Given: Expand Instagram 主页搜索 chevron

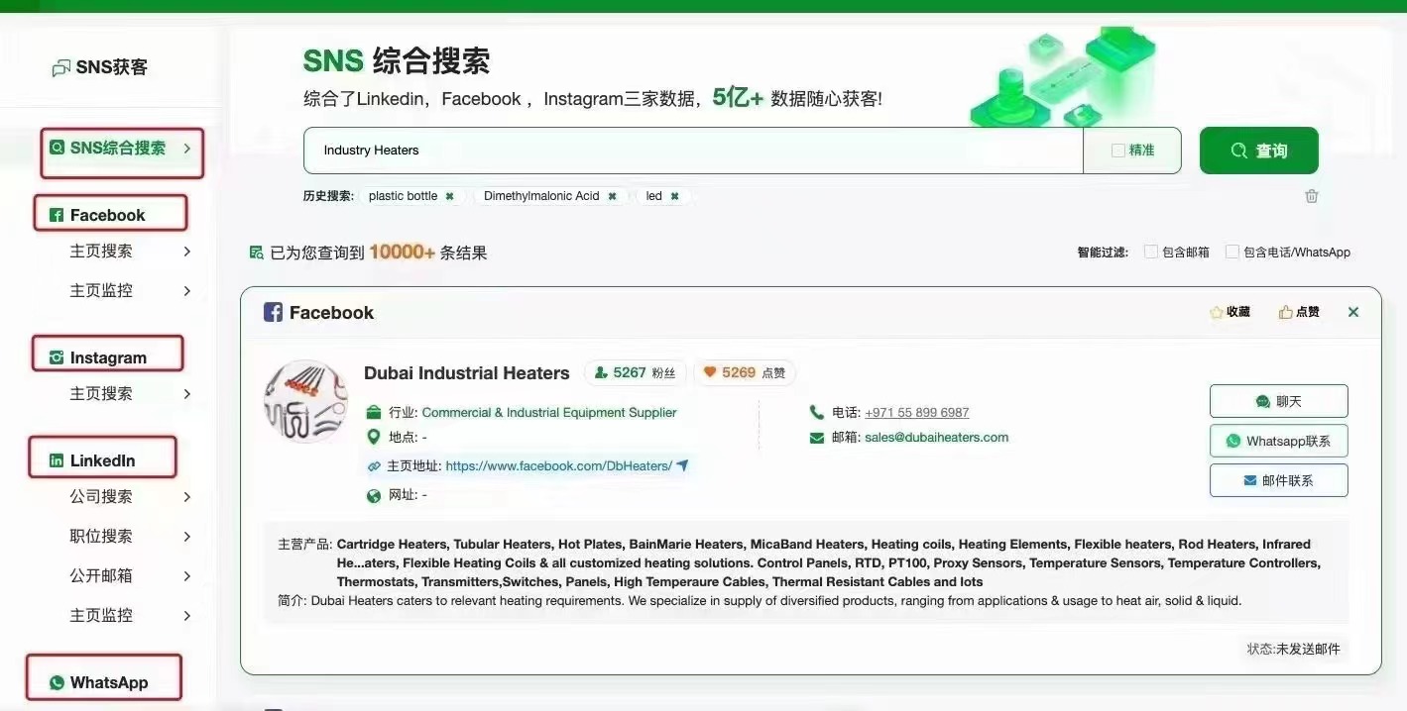Looking at the screenshot, I should click(x=187, y=394).
